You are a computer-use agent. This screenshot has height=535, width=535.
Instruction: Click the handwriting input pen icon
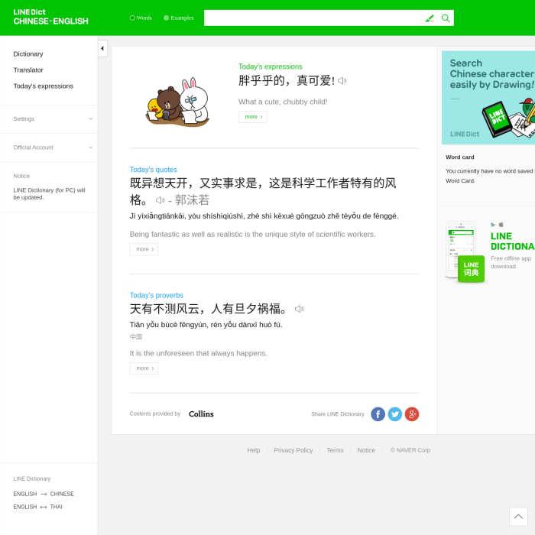click(x=430, y=18)
